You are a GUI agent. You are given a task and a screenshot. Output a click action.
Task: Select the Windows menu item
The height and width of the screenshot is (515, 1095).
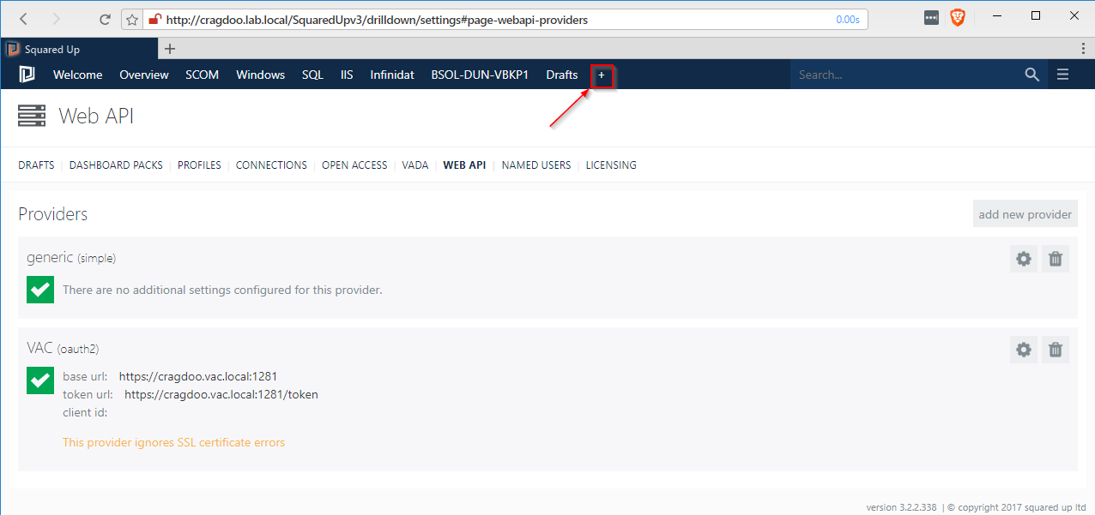pyautogui.click(x=261, y=75)
